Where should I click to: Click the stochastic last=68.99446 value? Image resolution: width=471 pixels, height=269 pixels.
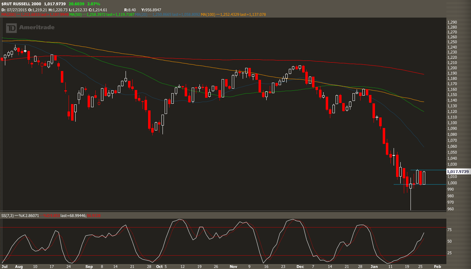pyautogui.click(x=73, y=216)
